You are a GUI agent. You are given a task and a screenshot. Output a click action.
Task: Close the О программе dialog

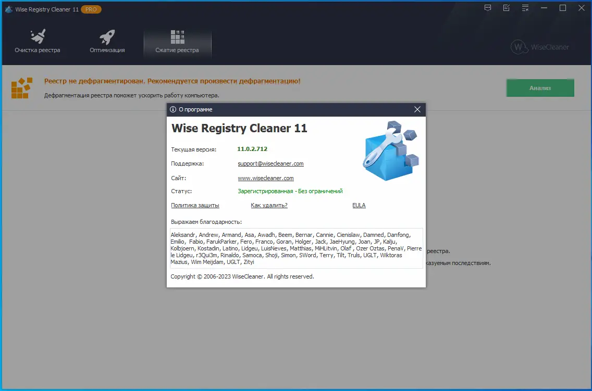pyautogui.click(x=417, y=109)
